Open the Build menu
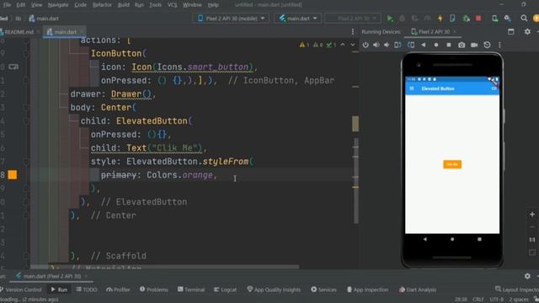 [x=124, y=5]
